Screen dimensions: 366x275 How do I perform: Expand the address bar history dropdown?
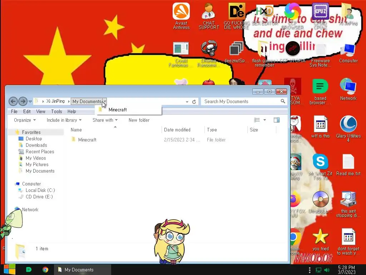click(187, 102)
